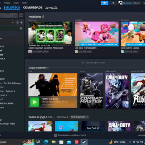Open Stumble Guys link under Dia dos Namorados
Image resolution: width=145 pixels, height=145 pixels.
coord(85,52)
